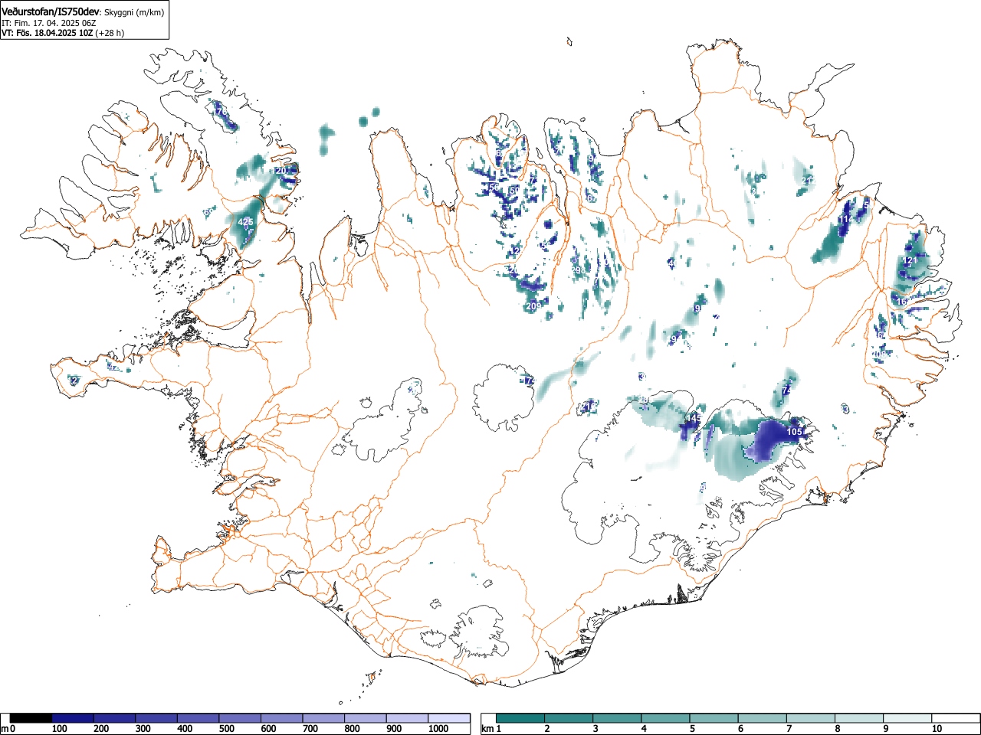The height and width of the screenshot is (735, 981).
Task: Click the '76' value in the Westfjords
Action: [x=222, y=112]
